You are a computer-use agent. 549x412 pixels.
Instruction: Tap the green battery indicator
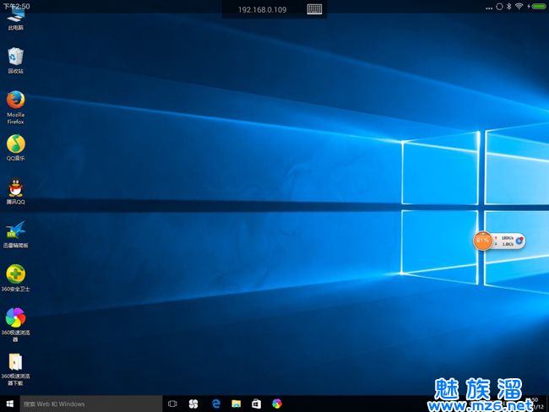(x=539, y=6)
